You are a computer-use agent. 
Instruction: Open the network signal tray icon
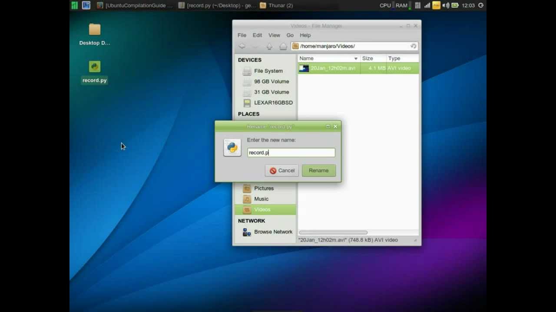[427, 5]
